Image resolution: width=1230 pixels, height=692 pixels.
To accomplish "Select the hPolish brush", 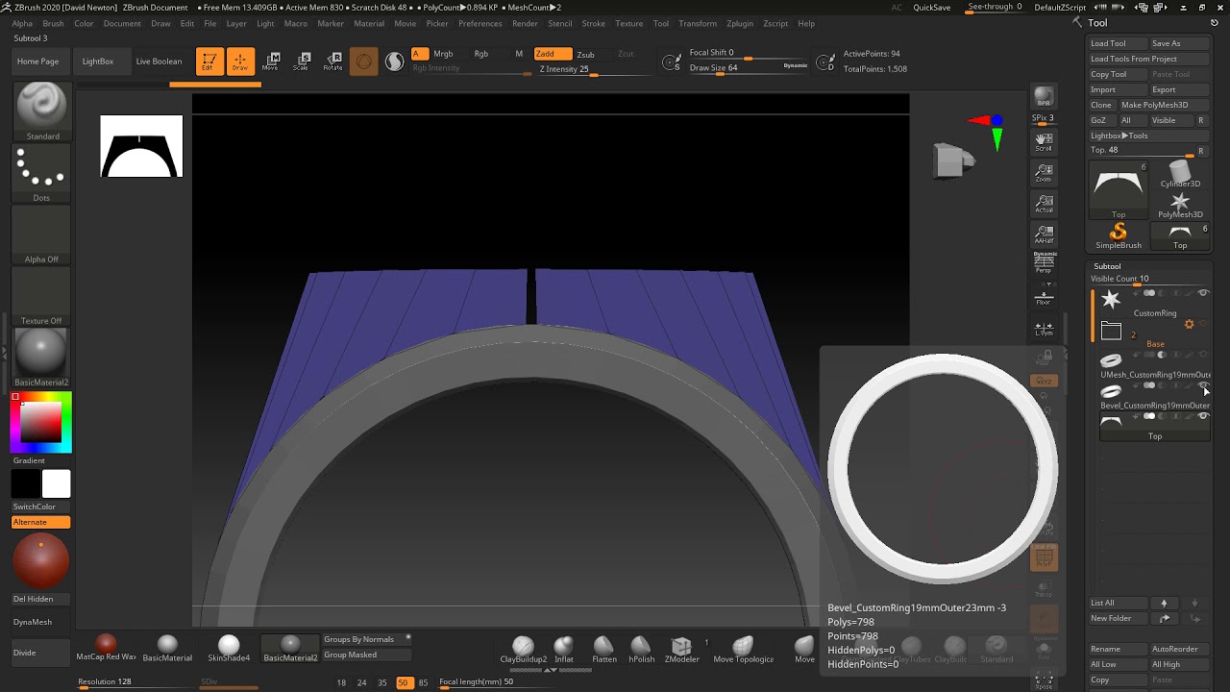I will (x=641, y=649).
